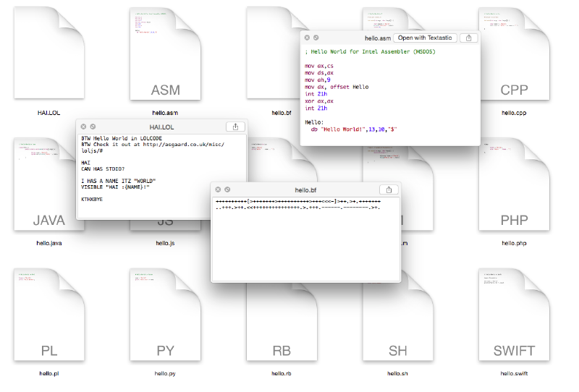Close the HAI.LOL preview window
This screenshot has height=392, width=579.
click(83, 127)
